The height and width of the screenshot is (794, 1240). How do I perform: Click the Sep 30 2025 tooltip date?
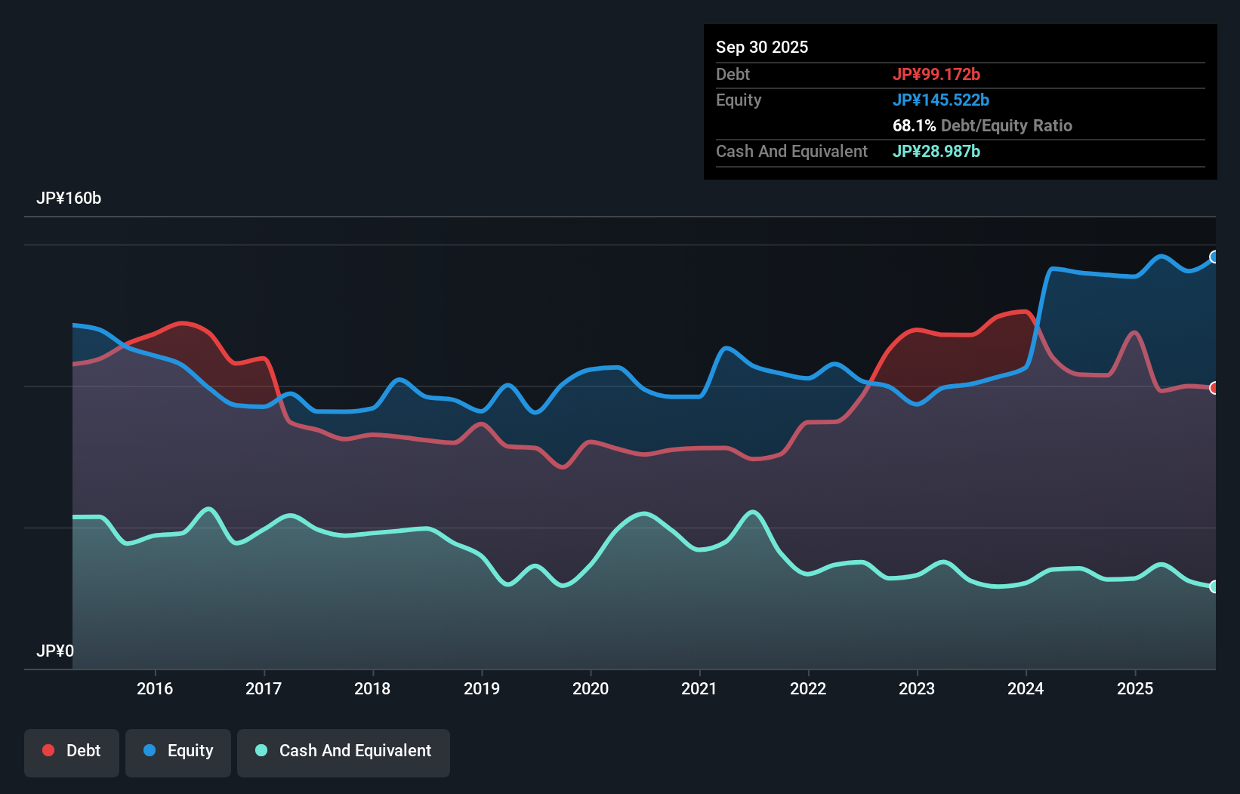[762, 47]
